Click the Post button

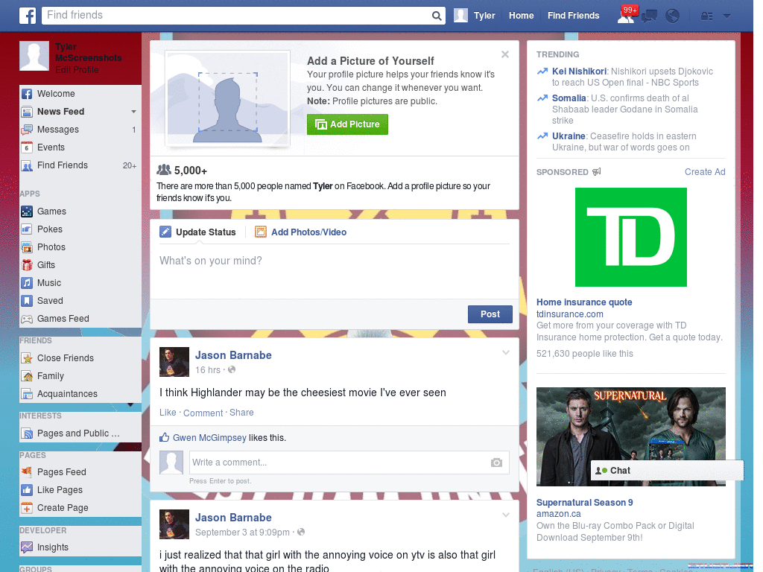(490, 314)
